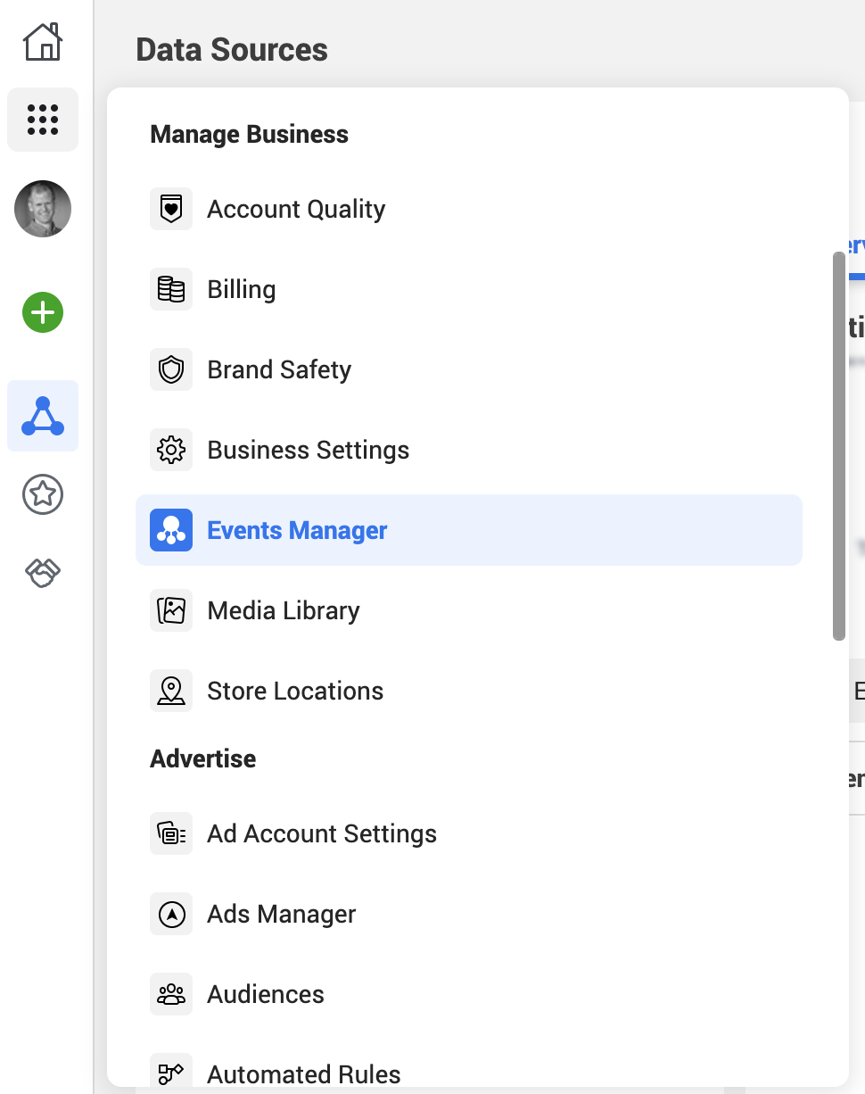Open Audiences link

click(469, 994)
